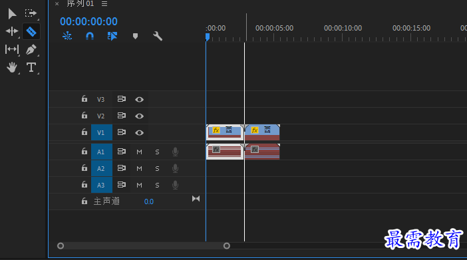
Task: Mute track A2
Action: pos(139,169)
